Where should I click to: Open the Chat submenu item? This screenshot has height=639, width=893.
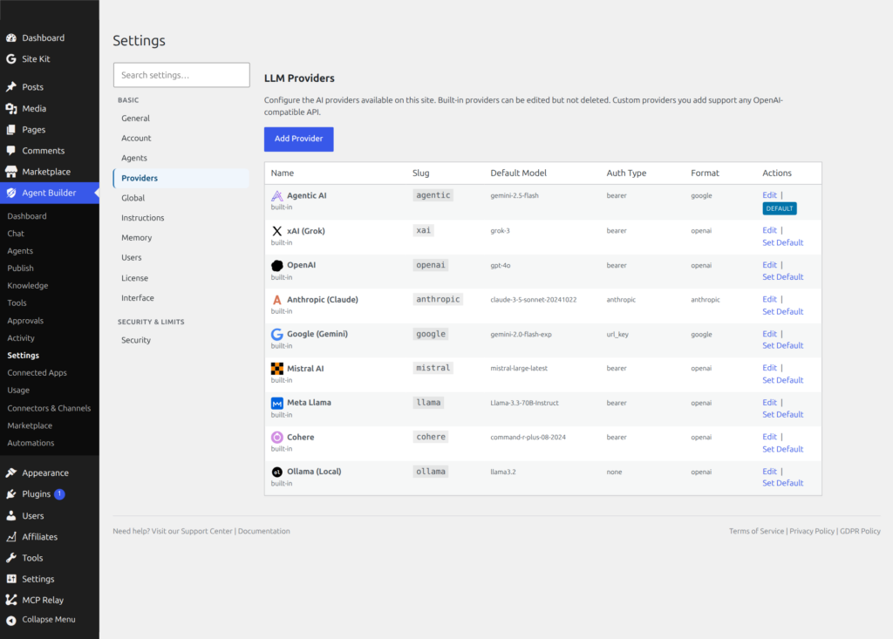(16, 235)
